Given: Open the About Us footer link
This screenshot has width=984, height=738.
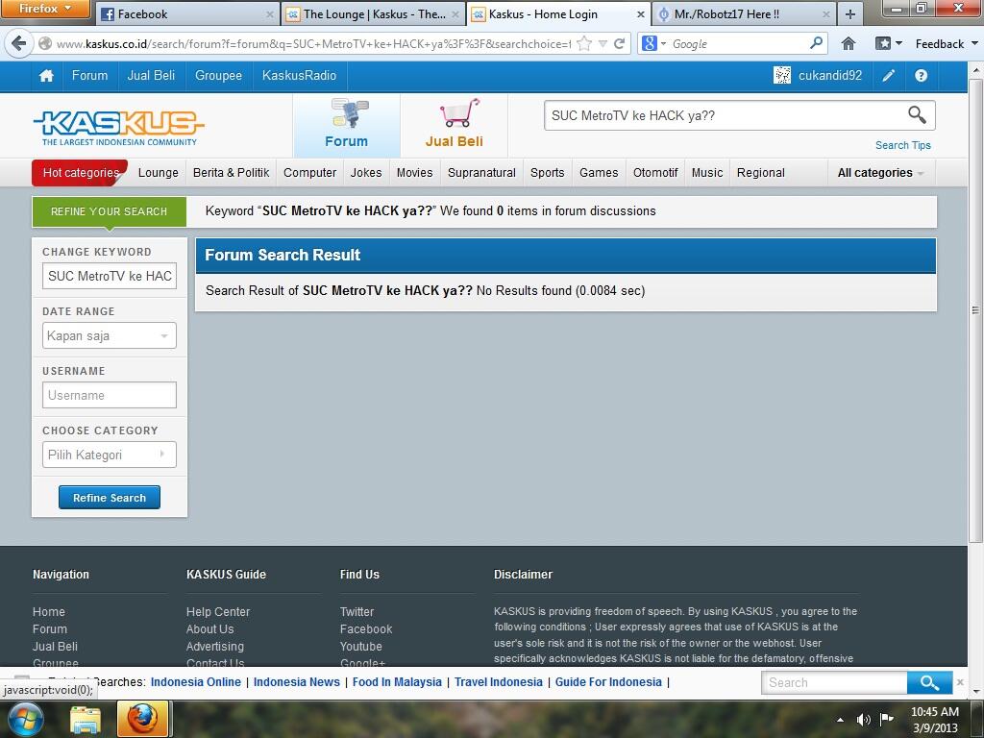Looking at the screenshot, I should click(x=209, y=628).
